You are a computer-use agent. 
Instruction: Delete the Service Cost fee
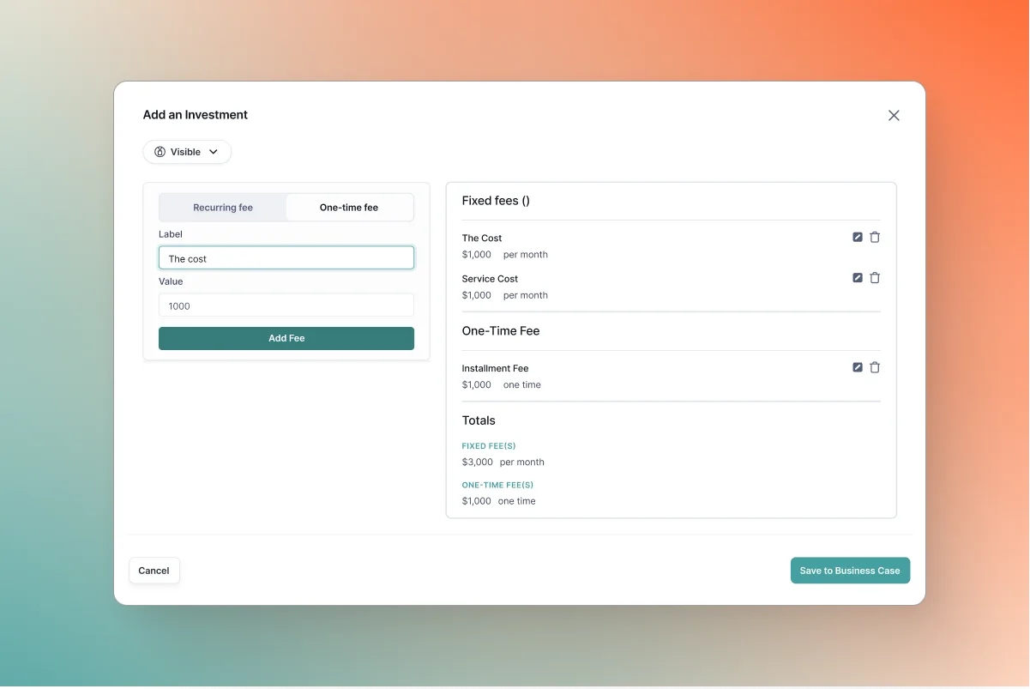(x=875, y=278)
